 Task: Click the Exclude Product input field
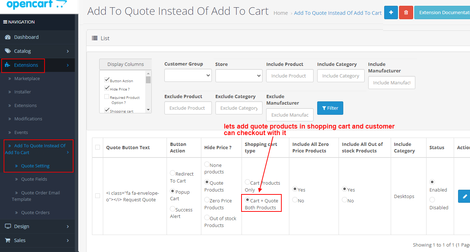pyautogui.click(x=188, y=108)
